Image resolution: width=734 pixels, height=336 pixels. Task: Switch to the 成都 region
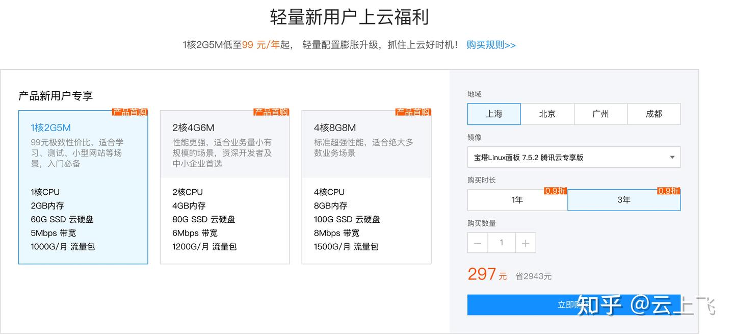654,114
